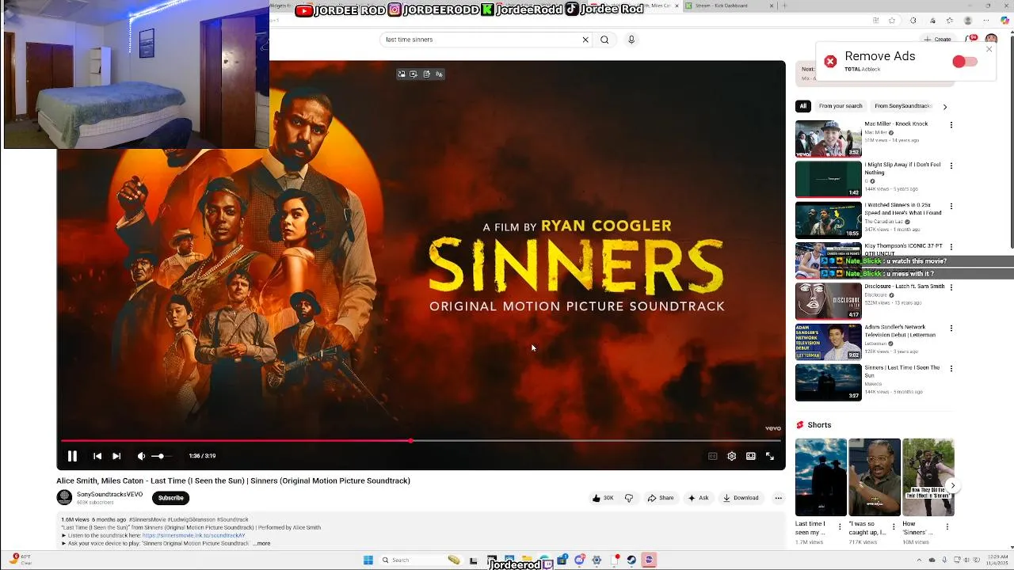This screenshot has width=1014, height=570.
Task: Open the SonySoundtracksVEVO channel avatar
Action: [64, 497]
